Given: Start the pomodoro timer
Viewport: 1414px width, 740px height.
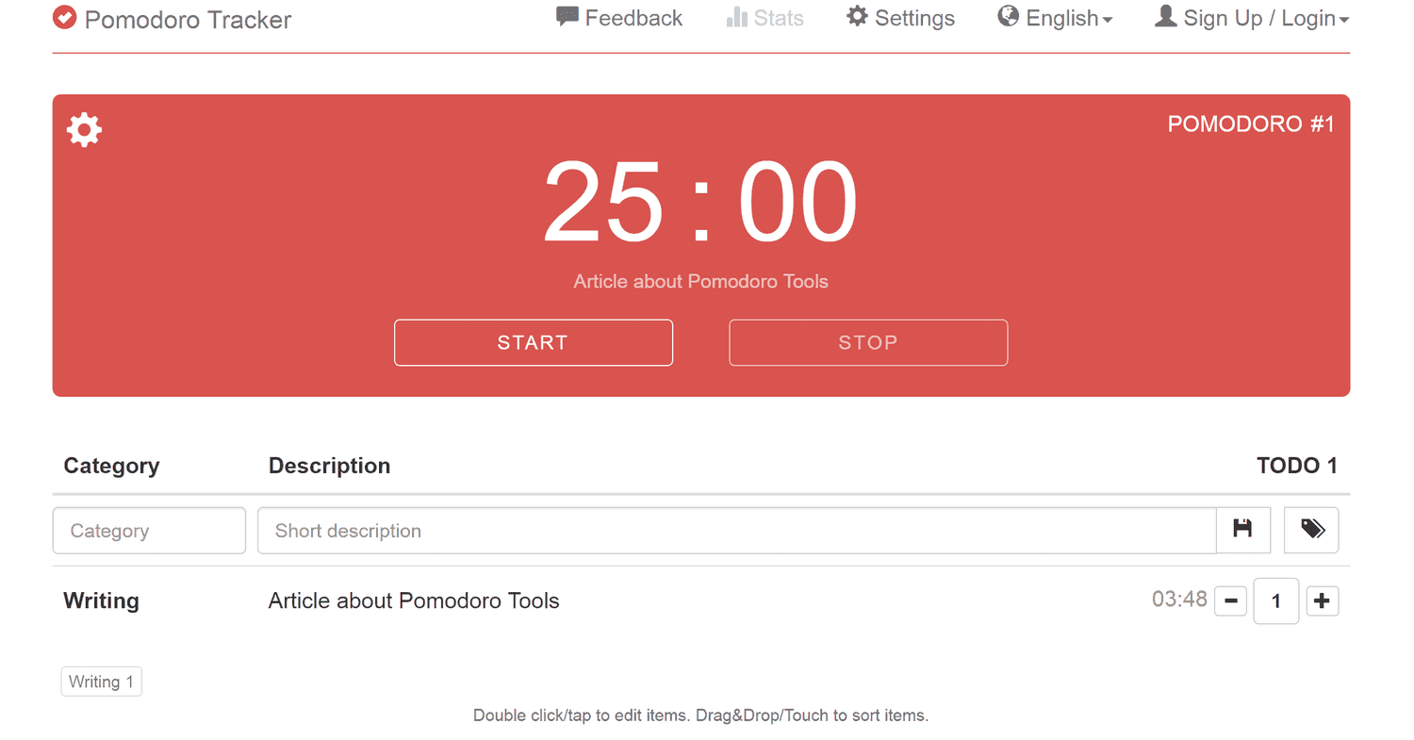Looking at the screenshot, I should pyautogui.click(x=533, y=342).
